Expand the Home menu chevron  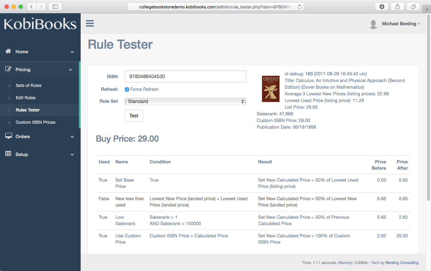tap(72, 52)
